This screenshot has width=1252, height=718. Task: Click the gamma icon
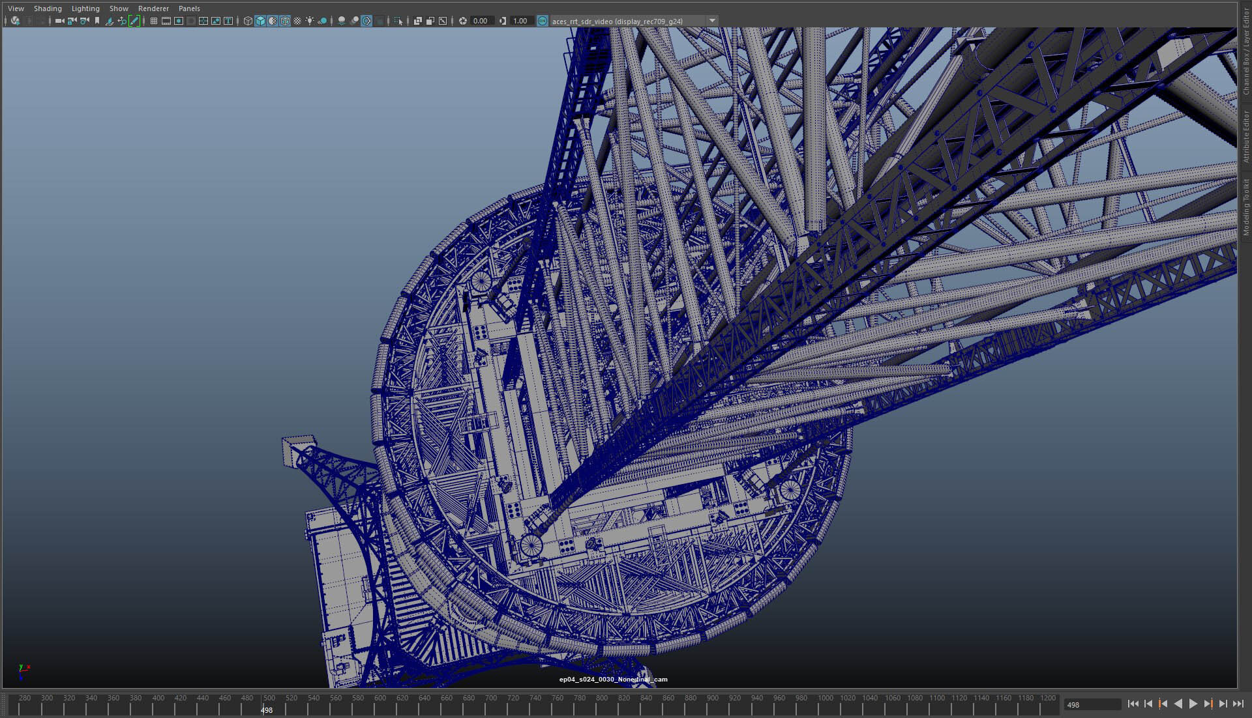[x=503, y=21]
